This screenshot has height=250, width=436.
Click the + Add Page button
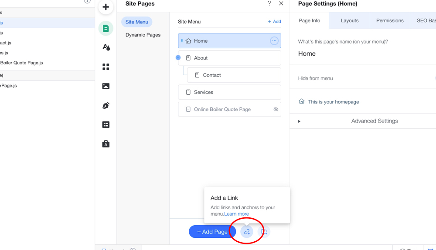click(212, 232)
